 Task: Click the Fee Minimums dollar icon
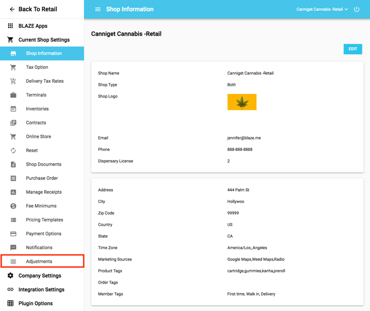click(x=13, y=206)
